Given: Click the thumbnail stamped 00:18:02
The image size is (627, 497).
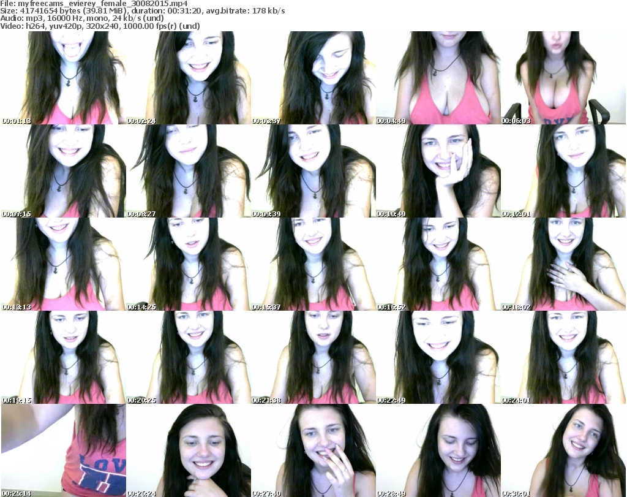Looking at the screenshot, I should pyautogui.click(x=563, y=264).
